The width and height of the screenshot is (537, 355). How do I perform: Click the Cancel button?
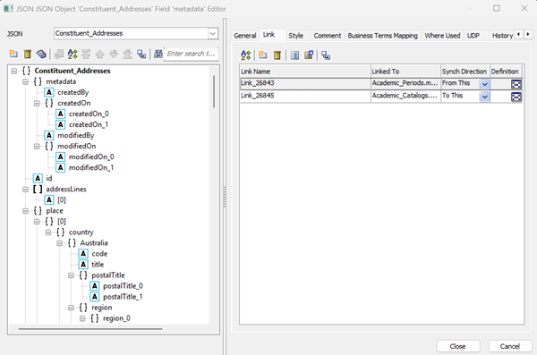(510, 346)
